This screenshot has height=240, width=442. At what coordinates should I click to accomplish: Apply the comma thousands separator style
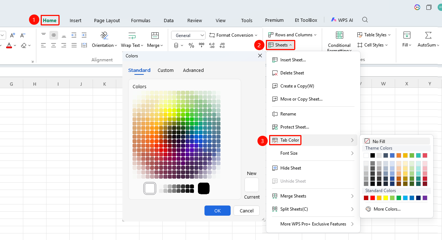pyautogui.click(x=202, y=45)
